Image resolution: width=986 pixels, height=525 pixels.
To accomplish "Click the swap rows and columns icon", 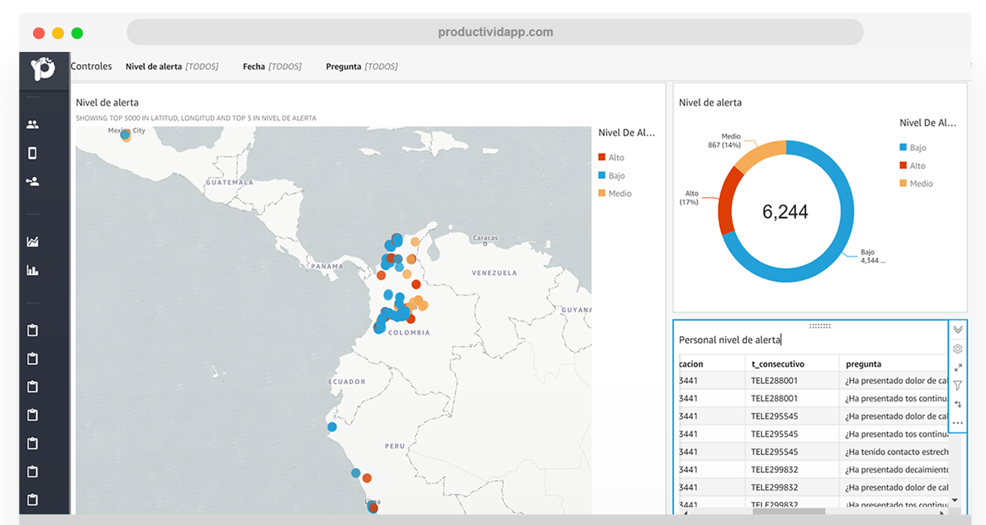I will click(x=958, y=404).
